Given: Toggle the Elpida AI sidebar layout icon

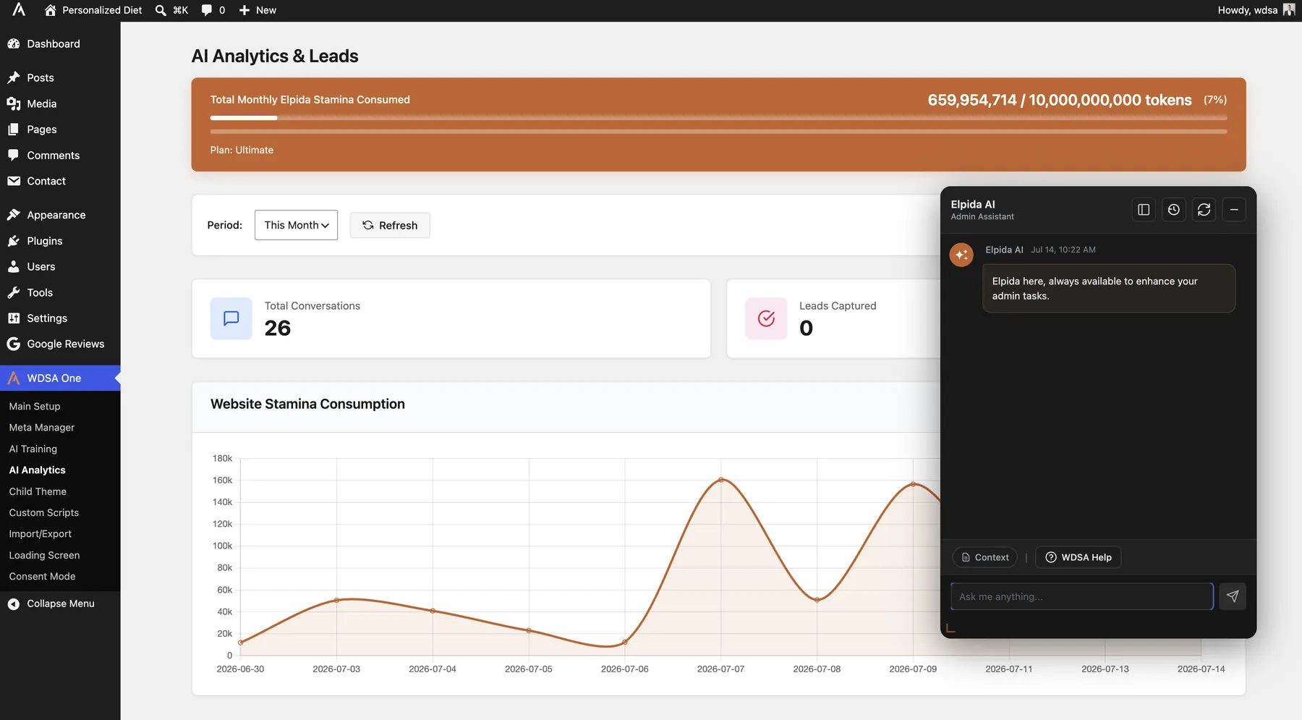Looking at the screenshot, I should [1143, 210].
